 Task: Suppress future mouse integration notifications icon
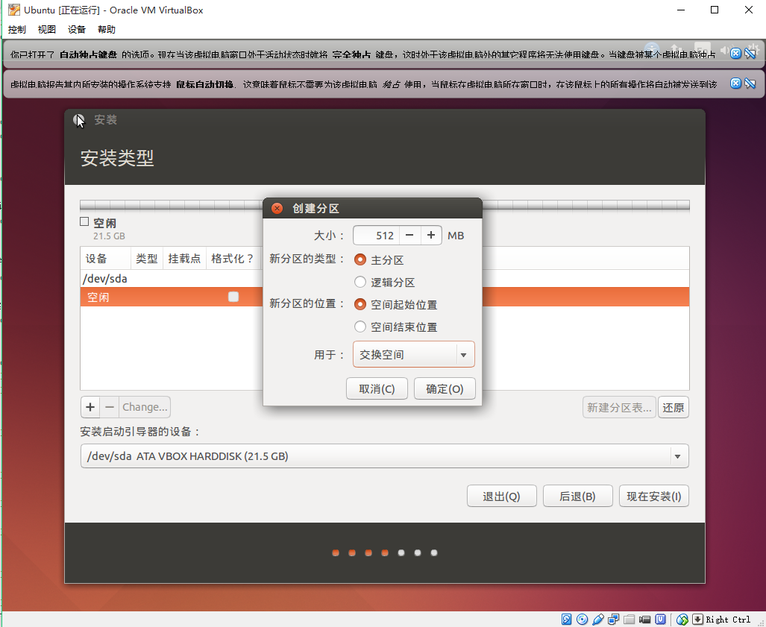pos(750,84)
